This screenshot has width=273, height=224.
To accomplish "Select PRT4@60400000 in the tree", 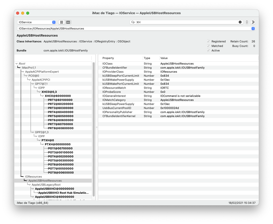I will point(60,112).
